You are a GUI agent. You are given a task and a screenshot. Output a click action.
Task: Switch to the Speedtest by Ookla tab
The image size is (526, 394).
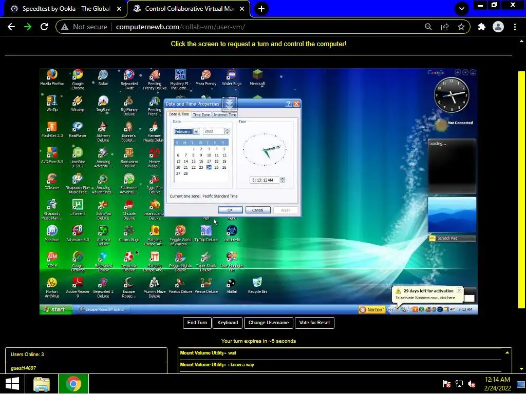(66, 9)
